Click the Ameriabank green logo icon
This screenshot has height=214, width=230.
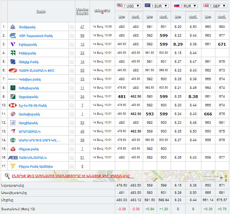(13, 88)
